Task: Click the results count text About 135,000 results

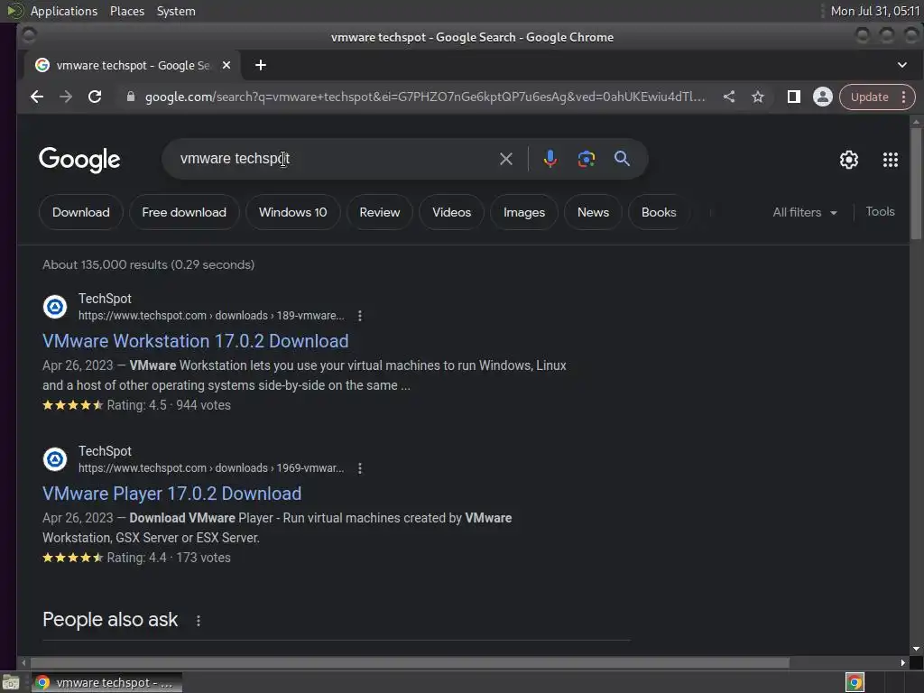Action: pyautogui.click(x=149, y=264)
